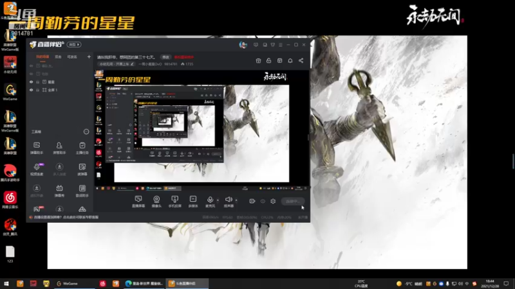Viewport: 515px width, 289px height.
Task: Expand speaker options arrow
Action: coord(236,200)
